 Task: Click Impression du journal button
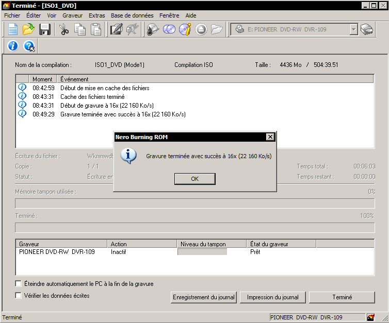coord(272,297)
